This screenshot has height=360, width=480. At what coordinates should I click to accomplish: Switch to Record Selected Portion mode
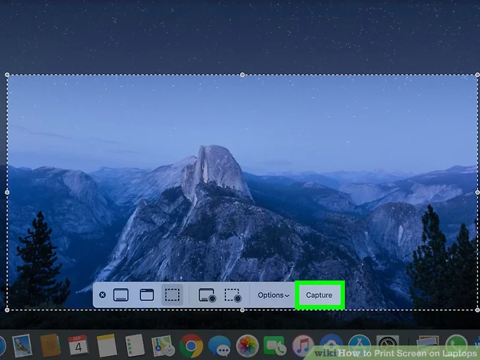pos(232,295)
